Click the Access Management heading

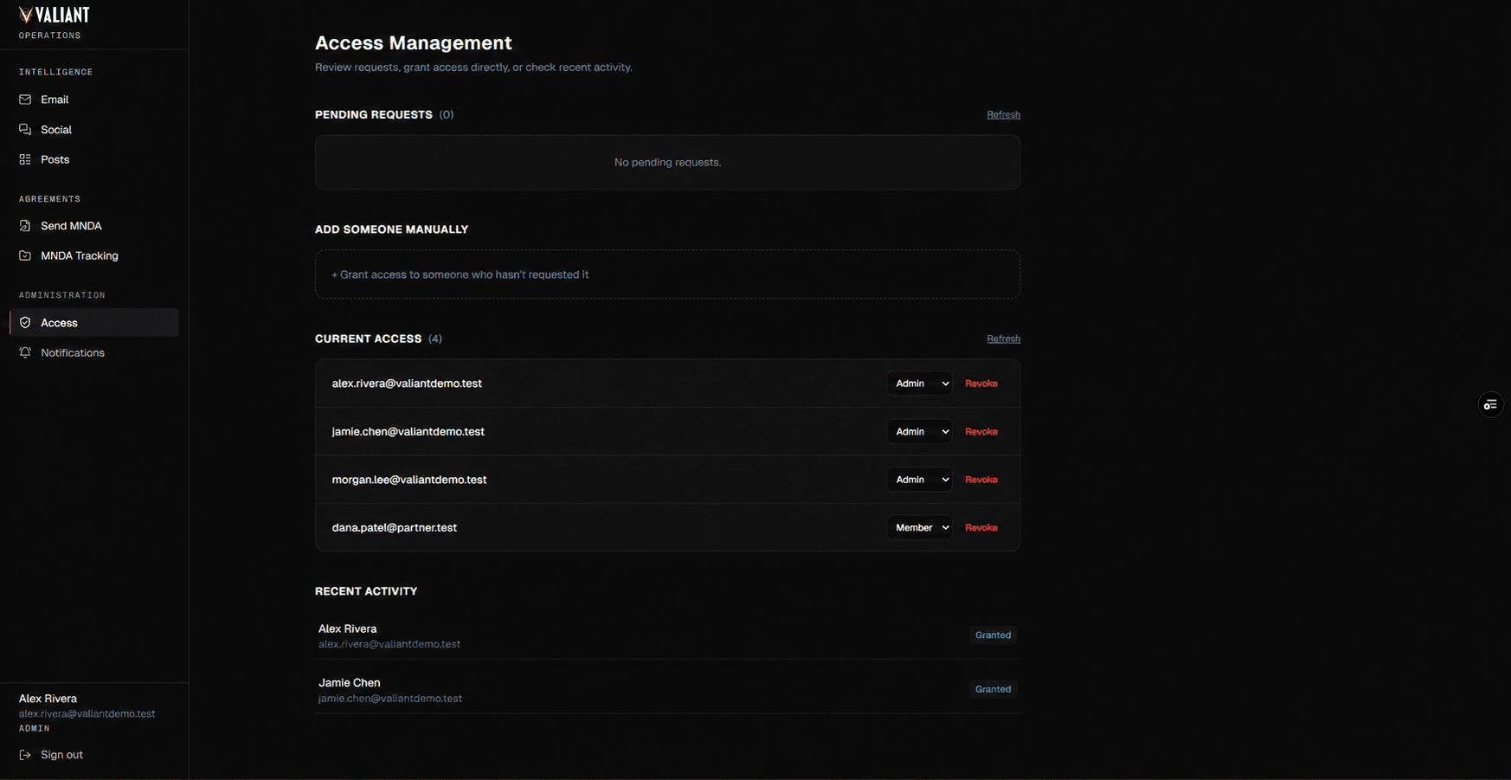coord(413,43)
